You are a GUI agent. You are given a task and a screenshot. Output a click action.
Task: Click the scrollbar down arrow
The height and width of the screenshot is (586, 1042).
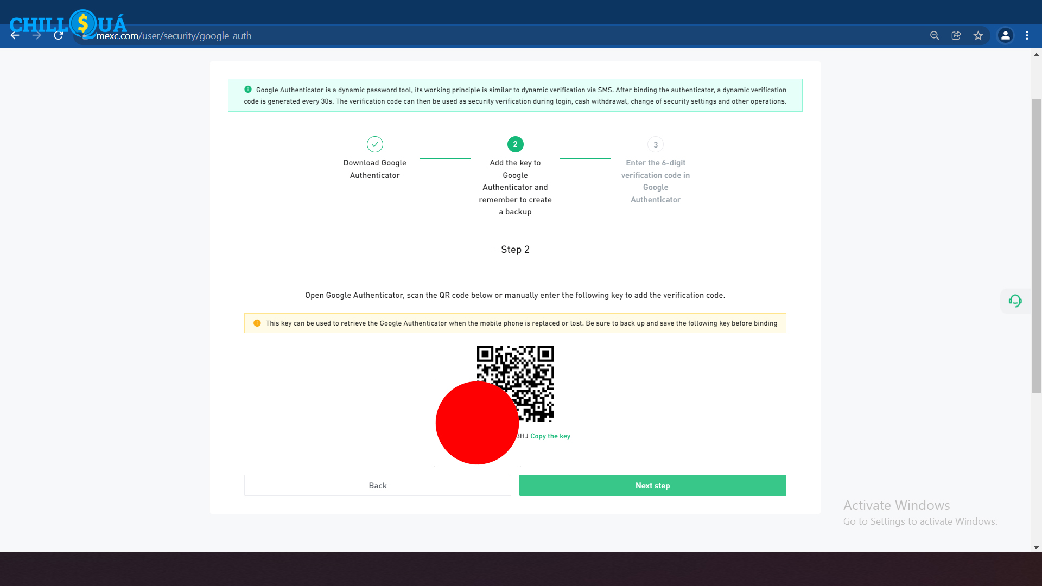(1036, 547)
